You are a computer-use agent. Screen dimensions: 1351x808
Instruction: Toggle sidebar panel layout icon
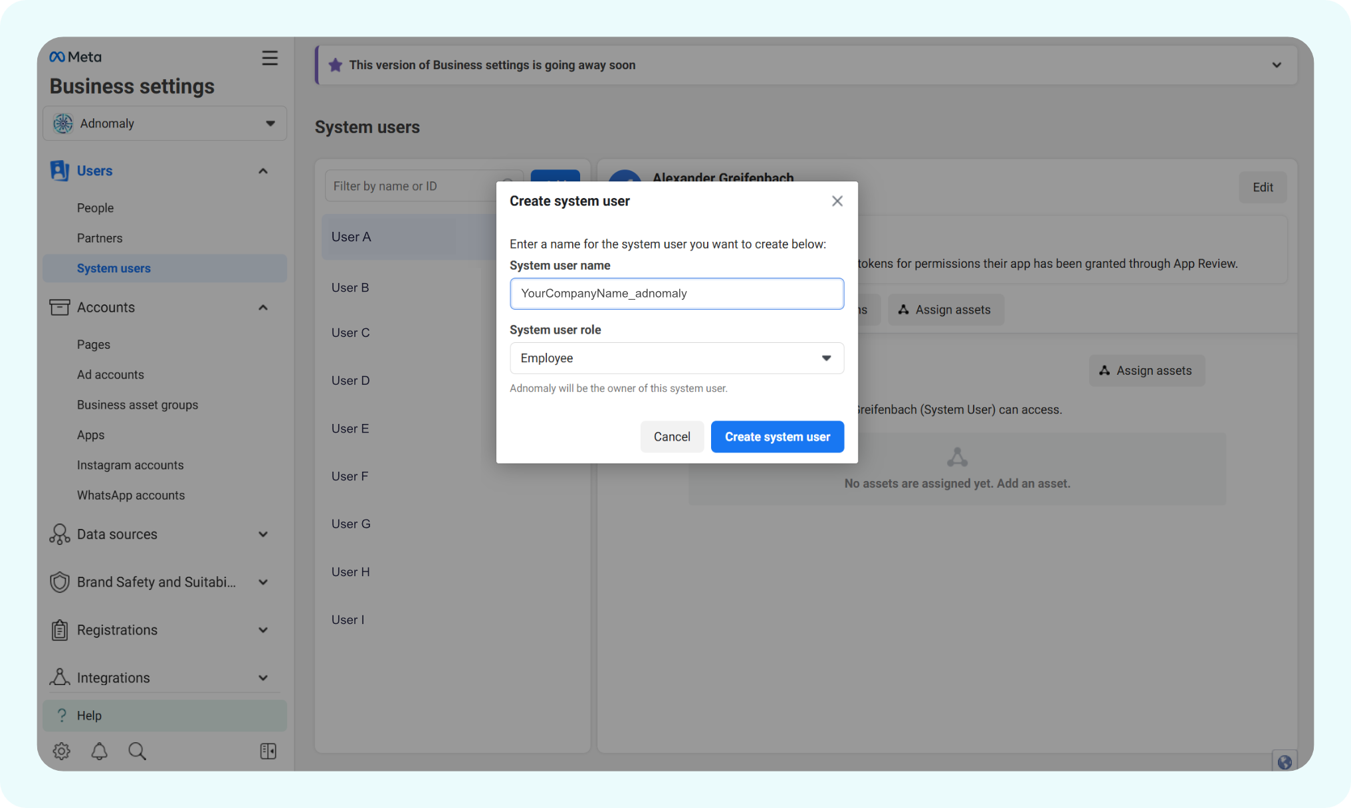[x=268, y=752]
